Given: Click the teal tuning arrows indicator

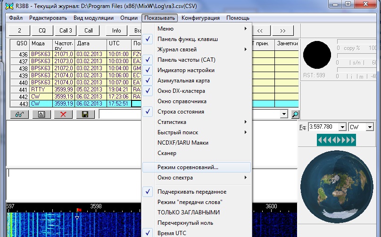Looking at the screenshot, I should 337,140.
